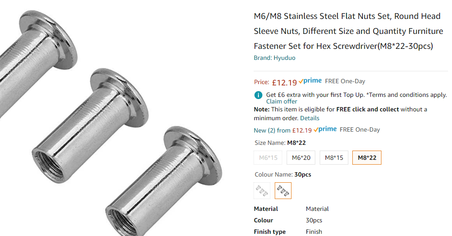Choose the M6*15 size option
The height and width of the screenshot is (236, 452).
coord(268,158)
